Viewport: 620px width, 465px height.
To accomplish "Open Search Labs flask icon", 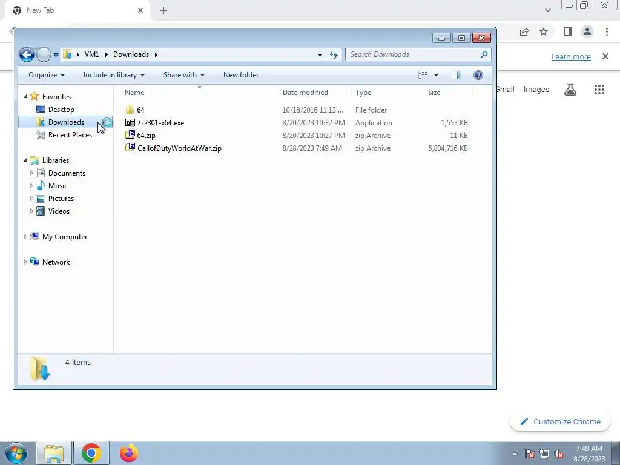I will point(570,90).
